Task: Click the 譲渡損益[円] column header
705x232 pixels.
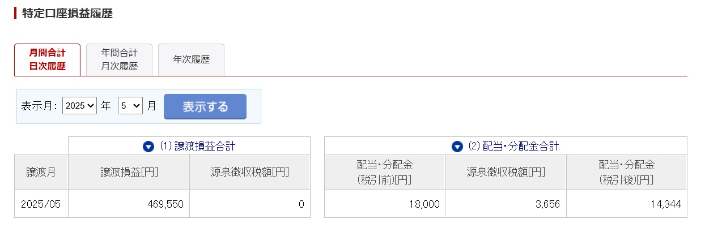Action: tap(129, 172)
